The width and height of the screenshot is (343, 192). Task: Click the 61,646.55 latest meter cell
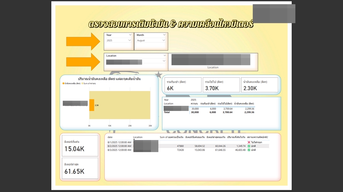(220, 150)
